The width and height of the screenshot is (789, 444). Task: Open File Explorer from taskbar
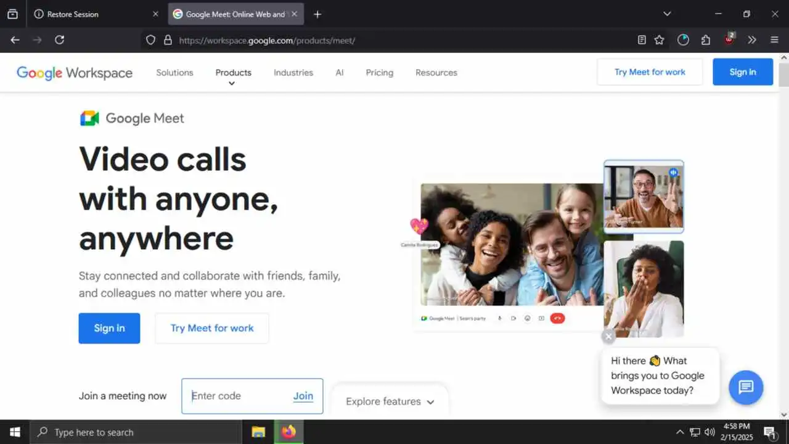(x=258, y=432)
